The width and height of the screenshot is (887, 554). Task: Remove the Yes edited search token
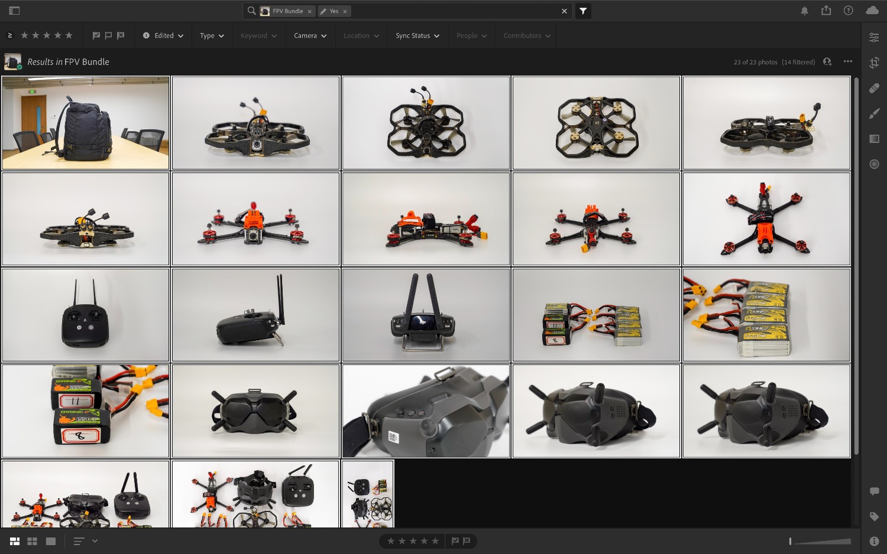pyautogui.click(x=345, y=11)
